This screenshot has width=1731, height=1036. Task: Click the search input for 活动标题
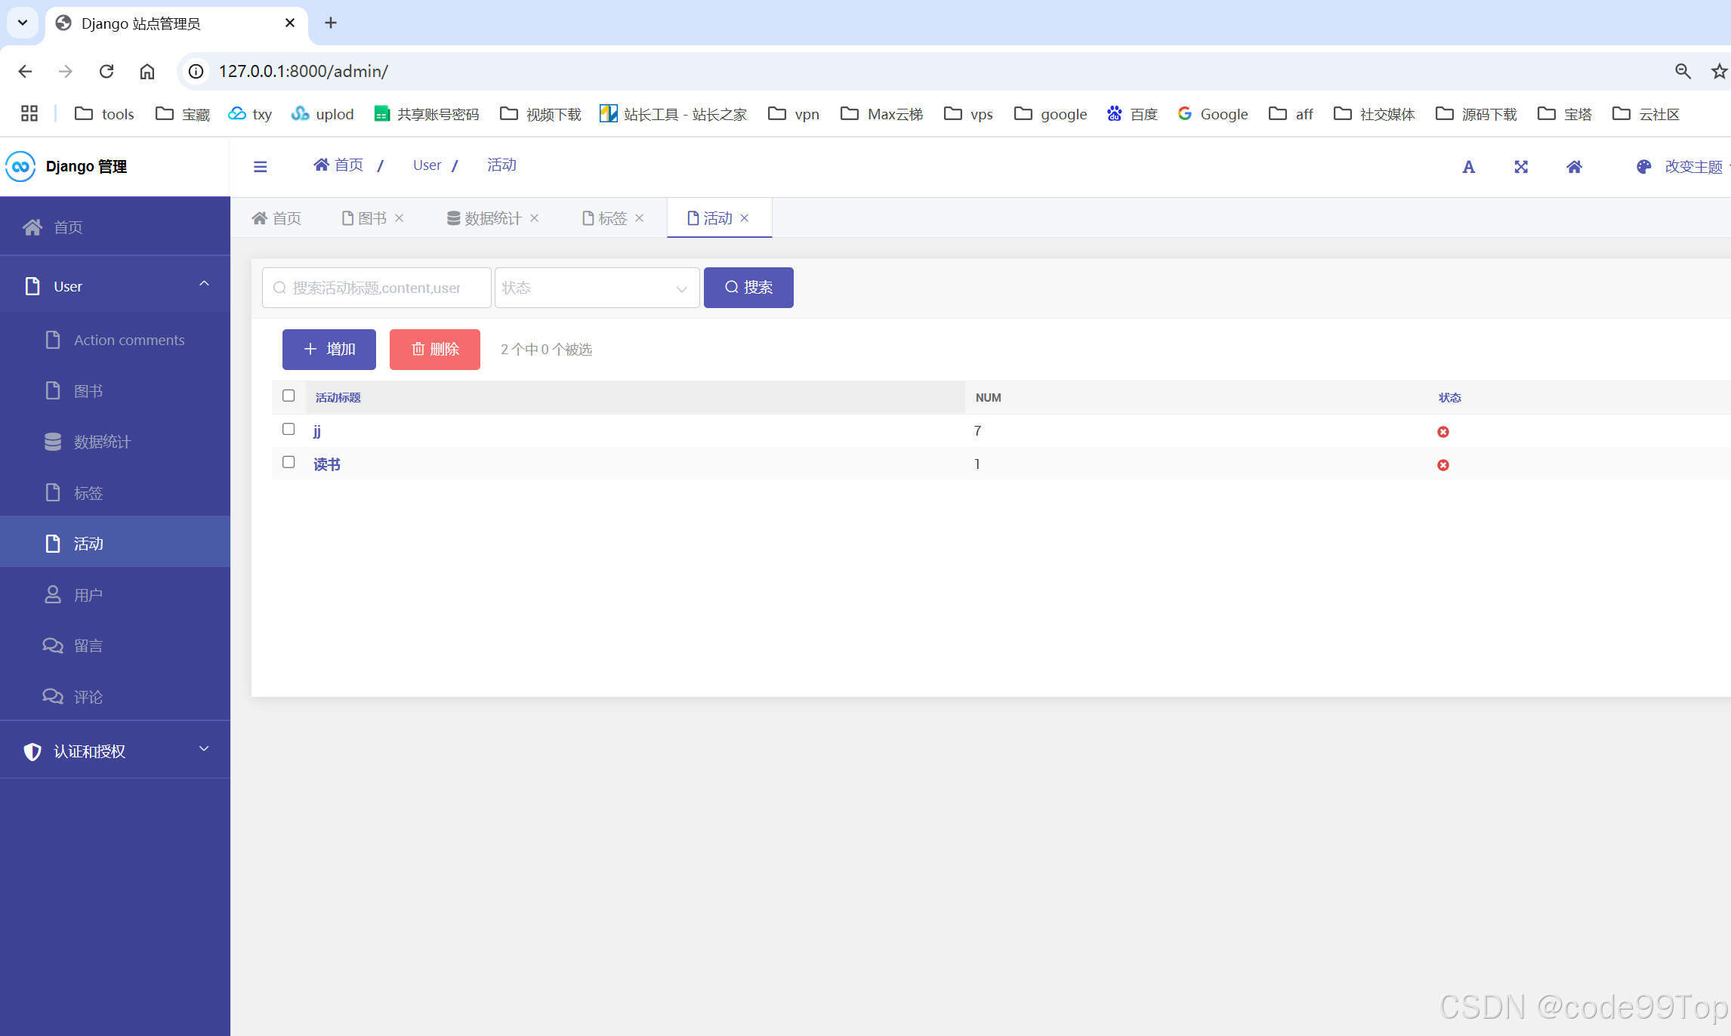[377, 288]
